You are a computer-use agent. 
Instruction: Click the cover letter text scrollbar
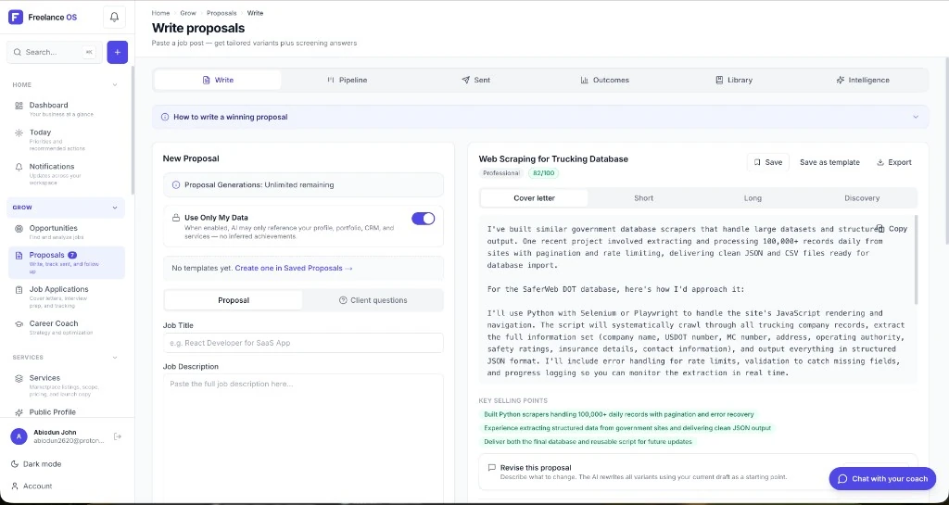point(917,260)
